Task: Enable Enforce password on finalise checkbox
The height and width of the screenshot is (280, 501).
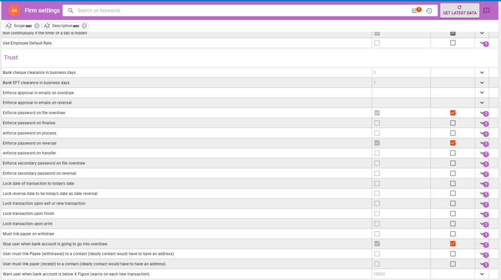Action: (453, 123)
